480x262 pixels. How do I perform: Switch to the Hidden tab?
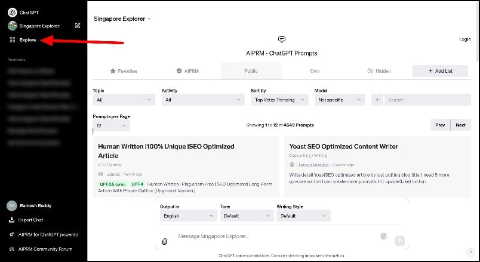pyautogui.click(x=379, y=71)
